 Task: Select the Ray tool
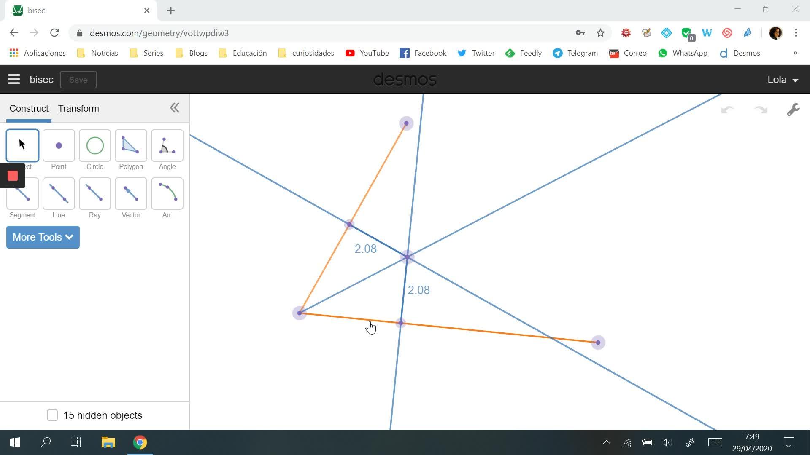click(x=95, y=194)
